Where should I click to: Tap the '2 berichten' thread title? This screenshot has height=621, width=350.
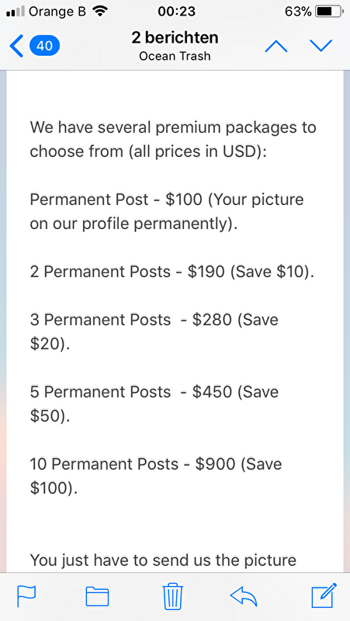pos(175,38)
